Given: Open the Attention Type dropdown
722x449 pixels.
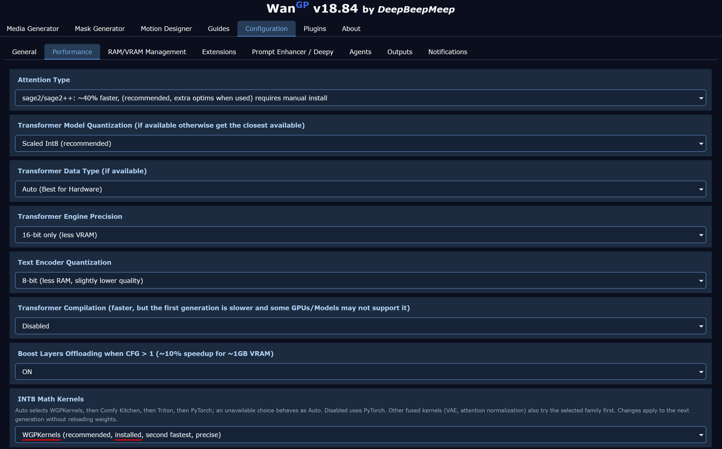Looking at the screenshot, I should 360,98.
